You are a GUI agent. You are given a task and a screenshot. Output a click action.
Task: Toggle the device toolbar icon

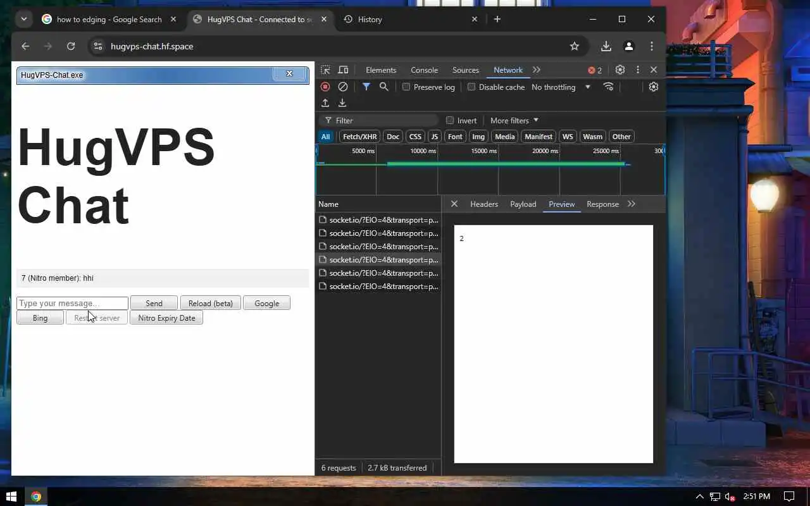(x=343, y=70)
